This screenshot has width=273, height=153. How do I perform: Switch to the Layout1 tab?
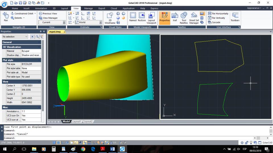click(x=76, y=122)
